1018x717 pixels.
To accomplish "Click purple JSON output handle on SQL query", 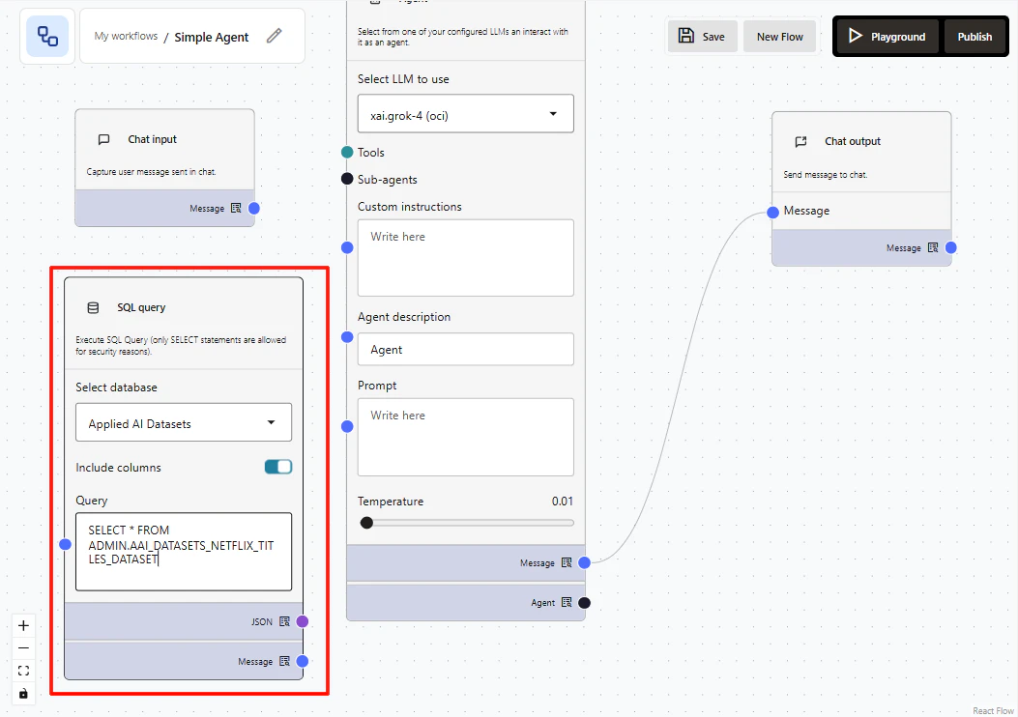I will pyautogui.click(x=303, y=621).
